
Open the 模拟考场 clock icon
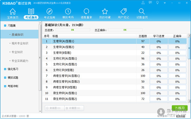pos(68,12)
